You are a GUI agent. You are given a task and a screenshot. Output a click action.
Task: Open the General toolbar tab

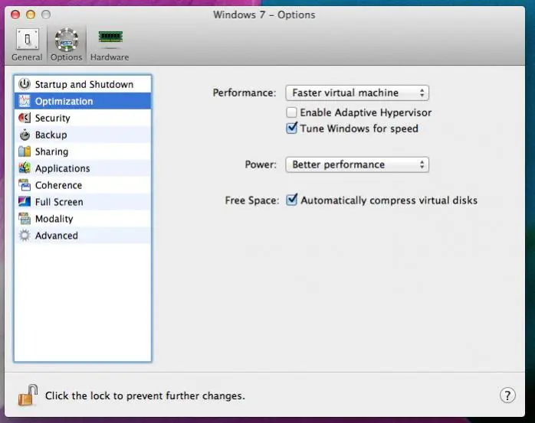click(27, 44)
